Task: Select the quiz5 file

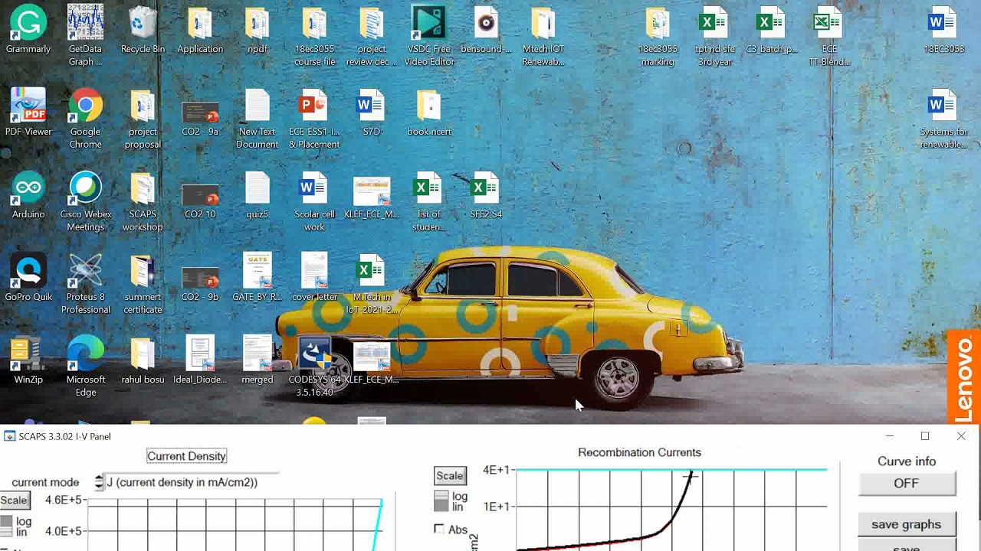Action: [x=258, y=196]
